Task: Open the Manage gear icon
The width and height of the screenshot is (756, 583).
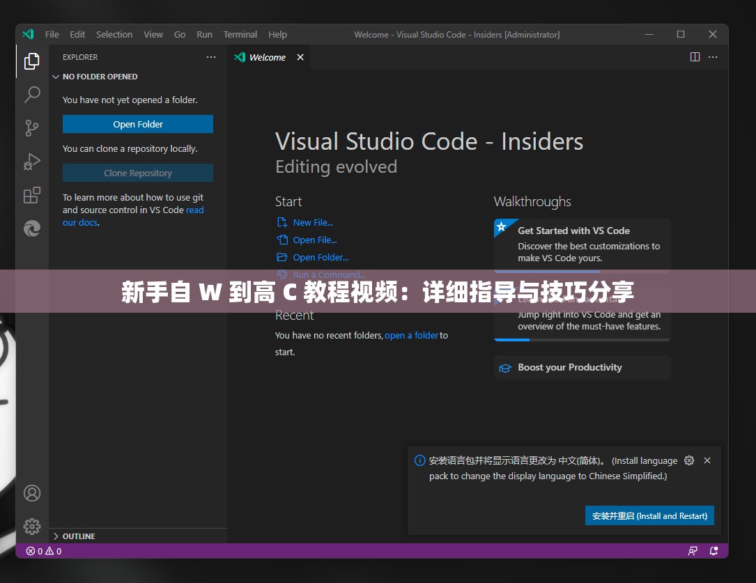Action: click(x=32, y=526)
